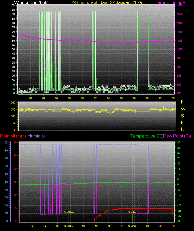The image size is (194, 231).
Task: Click the 50 humidity scale value
Action: [6, 182]
